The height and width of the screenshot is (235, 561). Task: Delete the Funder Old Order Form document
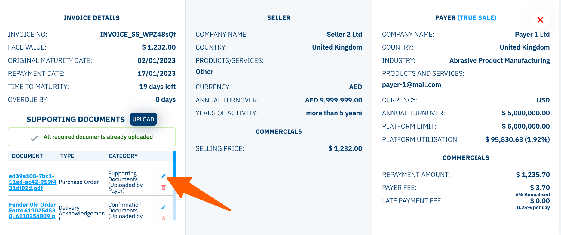pyautogui.click(x=164, y=218)
